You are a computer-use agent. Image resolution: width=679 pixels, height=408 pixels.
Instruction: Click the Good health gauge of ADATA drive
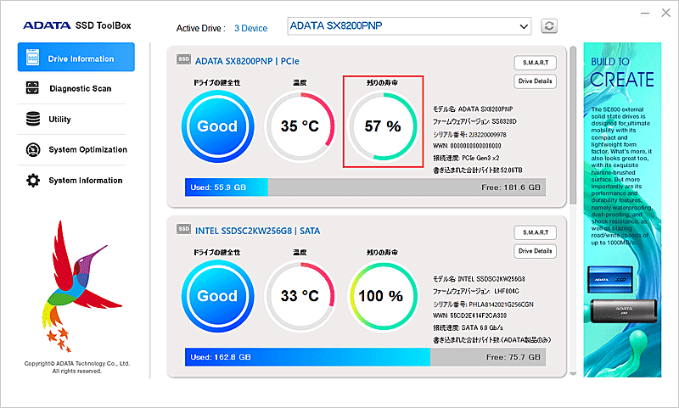click(x=217, y=126)
